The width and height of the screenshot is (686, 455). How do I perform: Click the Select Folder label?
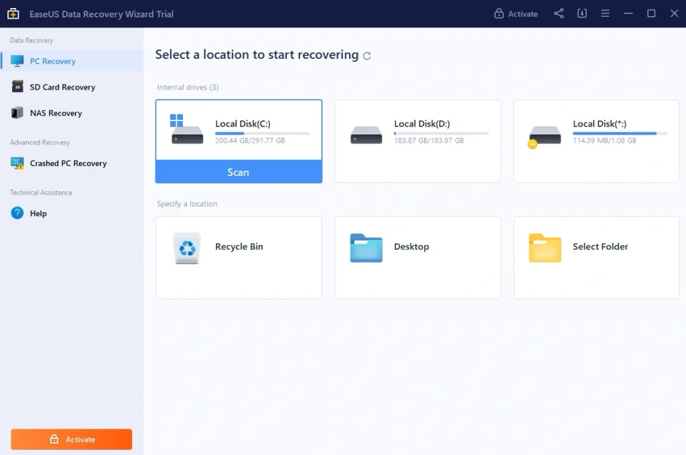600,246
